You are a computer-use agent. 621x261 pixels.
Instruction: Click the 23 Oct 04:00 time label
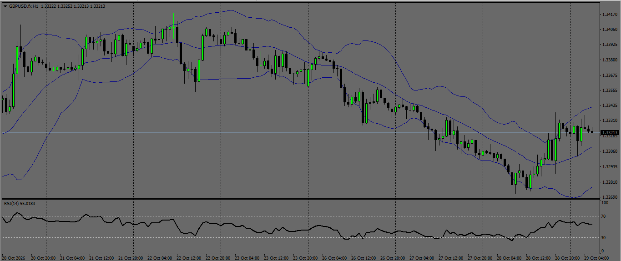click(247, 258)
